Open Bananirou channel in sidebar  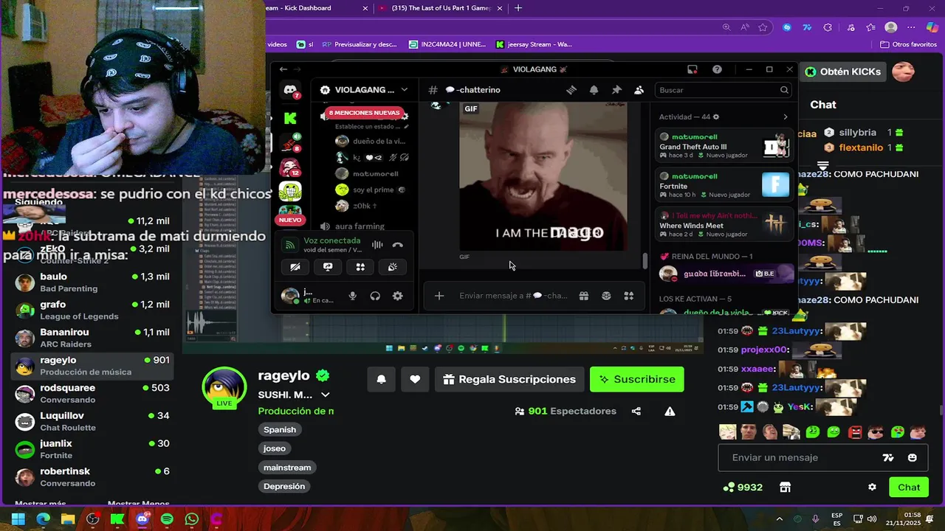tap(93, 338)
